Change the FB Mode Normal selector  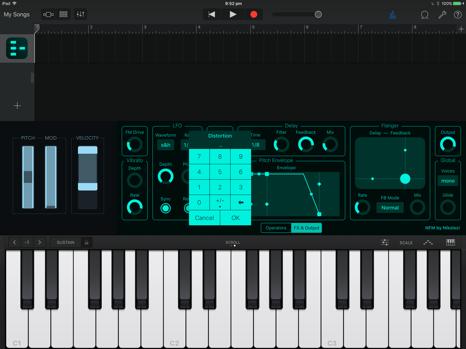pyautogui.click(x=390, y=208)
